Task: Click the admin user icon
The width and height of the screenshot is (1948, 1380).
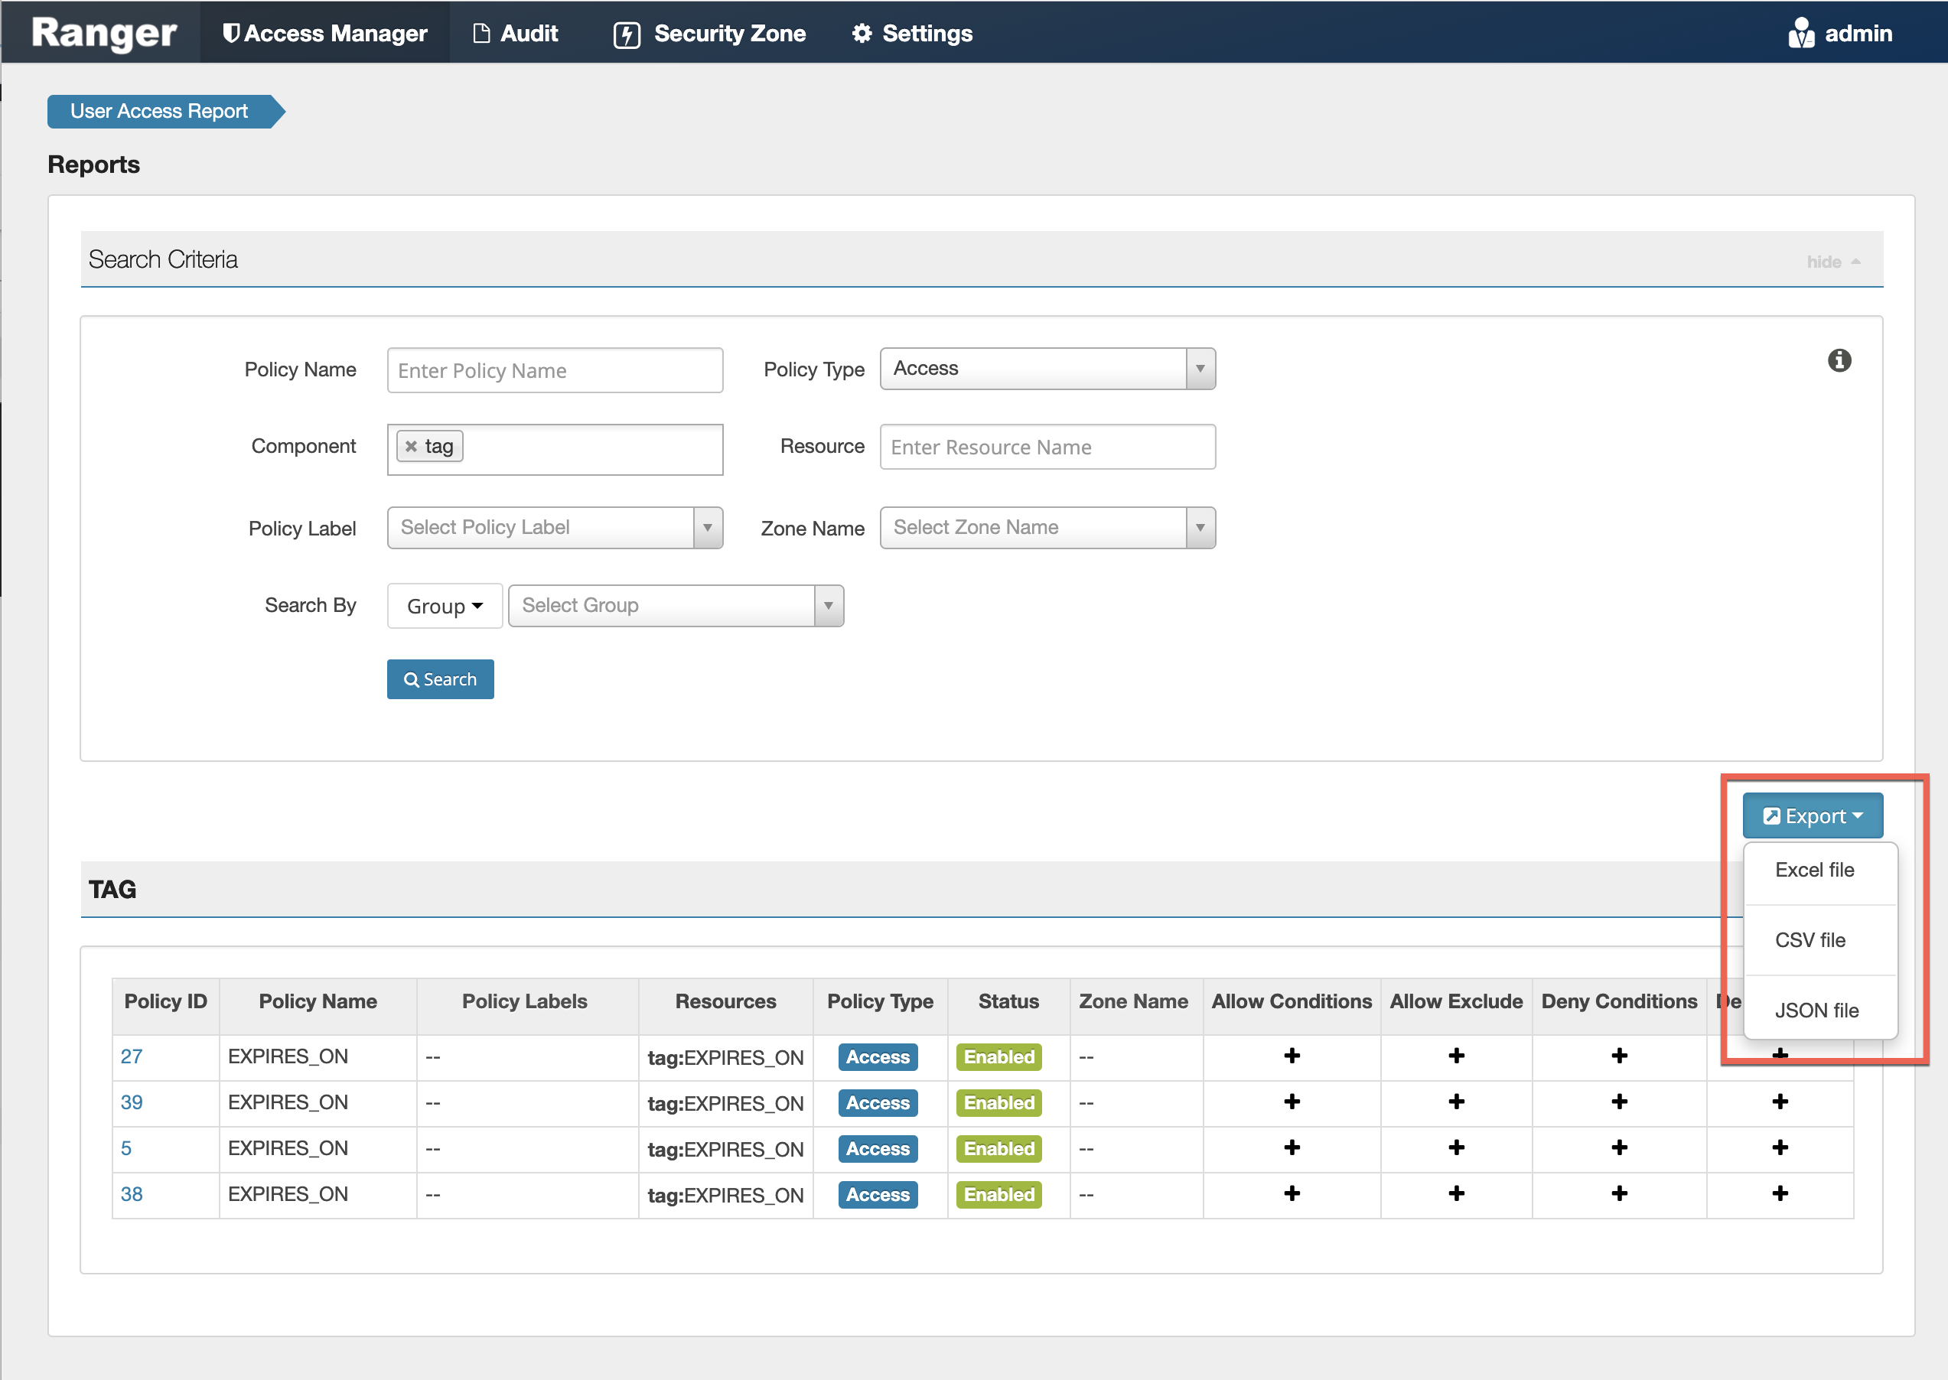Action: 1800,34
